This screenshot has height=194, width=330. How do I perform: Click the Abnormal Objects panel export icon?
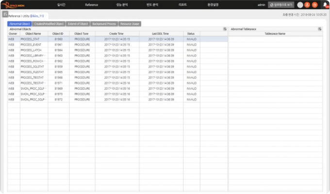pos(225,29)
